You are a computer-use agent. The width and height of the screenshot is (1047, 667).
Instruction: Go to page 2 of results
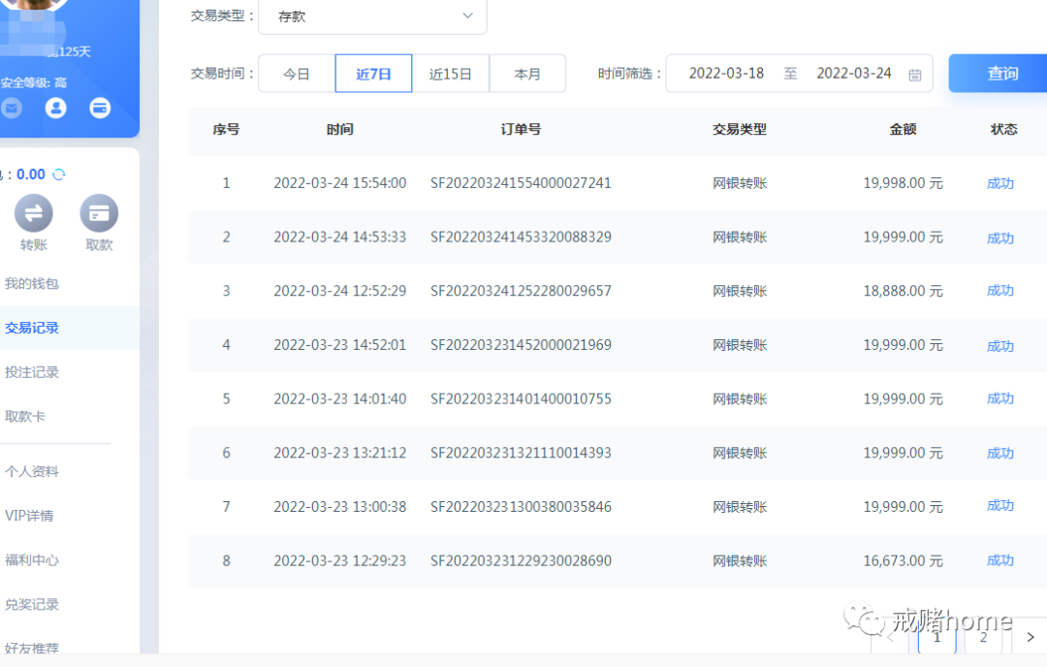pos(983,637)
